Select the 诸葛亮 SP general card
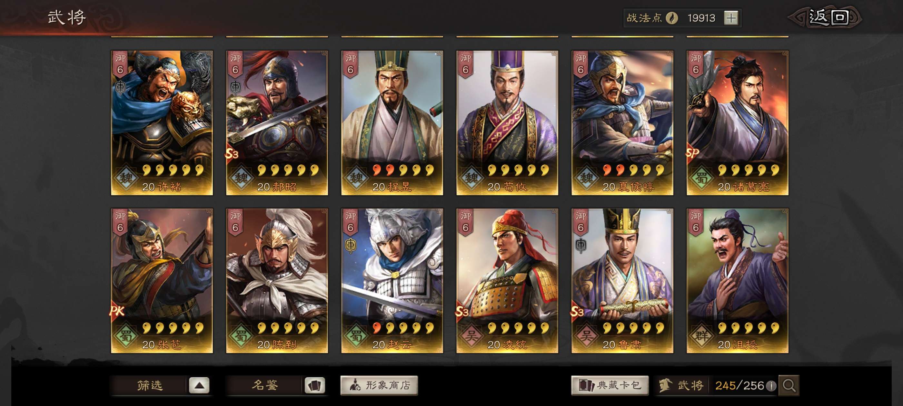Image resolution: width=903 pixels, height=406 pixels. (x=737, y=123)
